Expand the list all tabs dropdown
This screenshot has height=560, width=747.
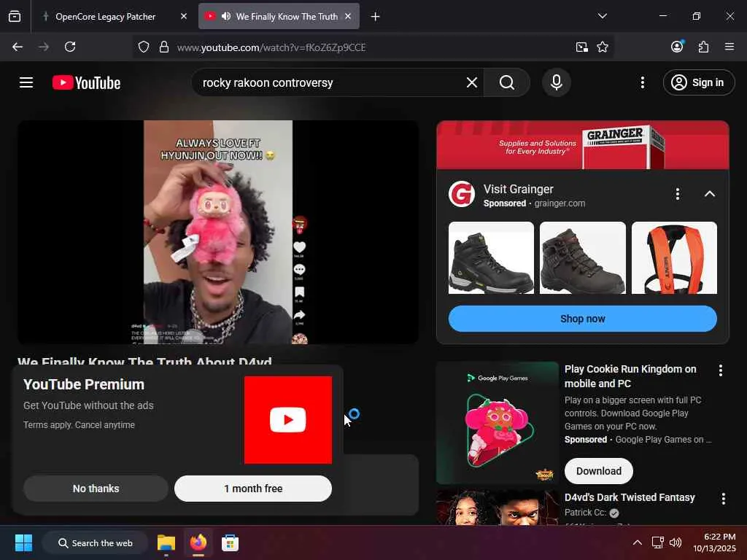point(602,16)
